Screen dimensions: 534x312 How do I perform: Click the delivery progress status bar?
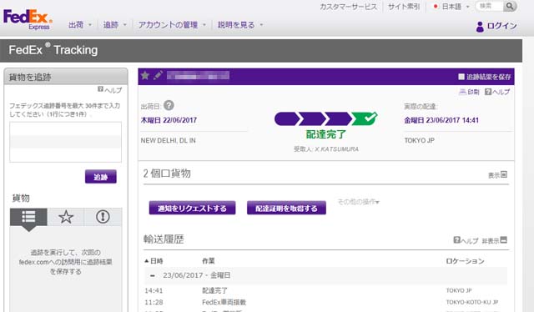(x=326, y=118)
